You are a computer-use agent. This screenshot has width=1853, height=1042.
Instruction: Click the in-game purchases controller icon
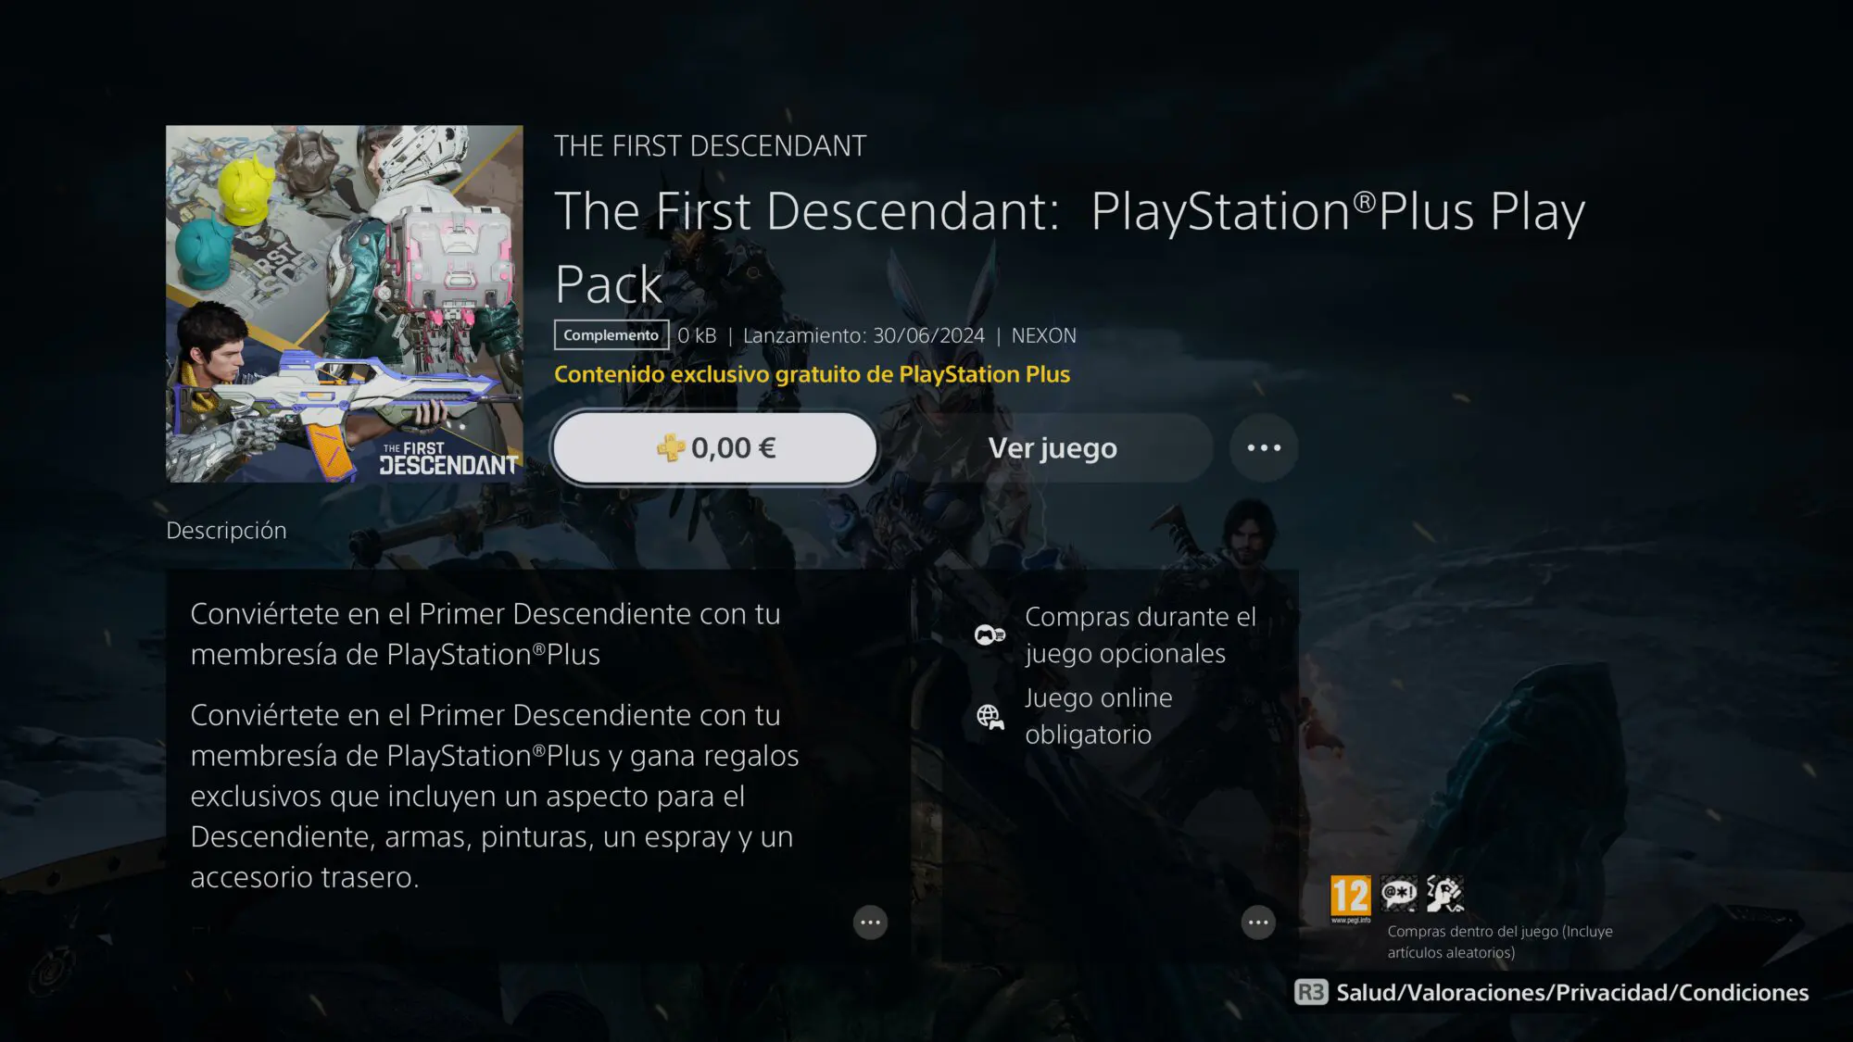coord(990,634)
